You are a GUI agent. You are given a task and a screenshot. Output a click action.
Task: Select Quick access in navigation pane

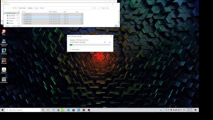click(11, 13)
